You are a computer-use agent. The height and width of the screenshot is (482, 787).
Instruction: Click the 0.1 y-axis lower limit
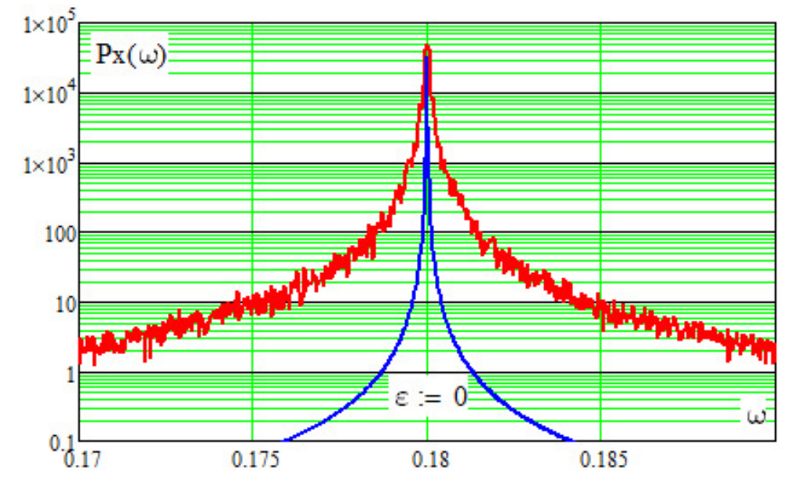(62, 441)
